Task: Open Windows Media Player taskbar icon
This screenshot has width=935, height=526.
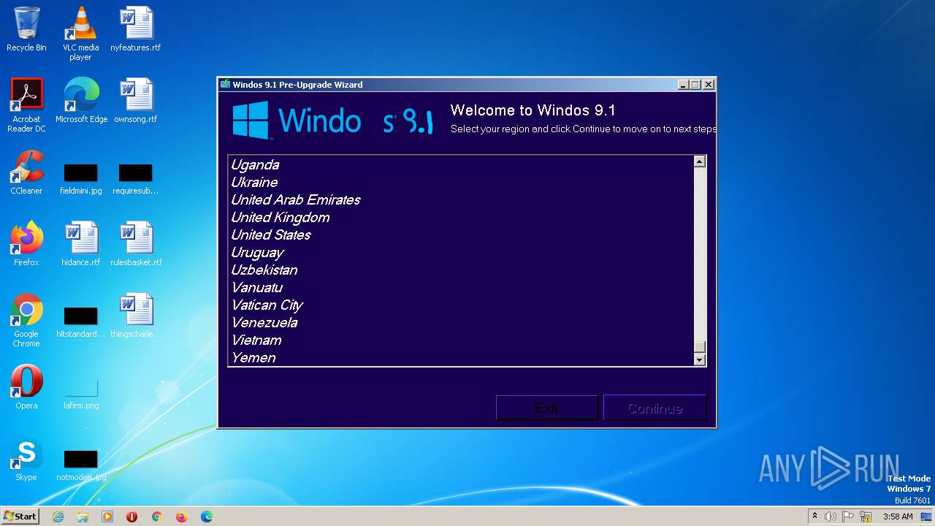Action: point(107,517)
